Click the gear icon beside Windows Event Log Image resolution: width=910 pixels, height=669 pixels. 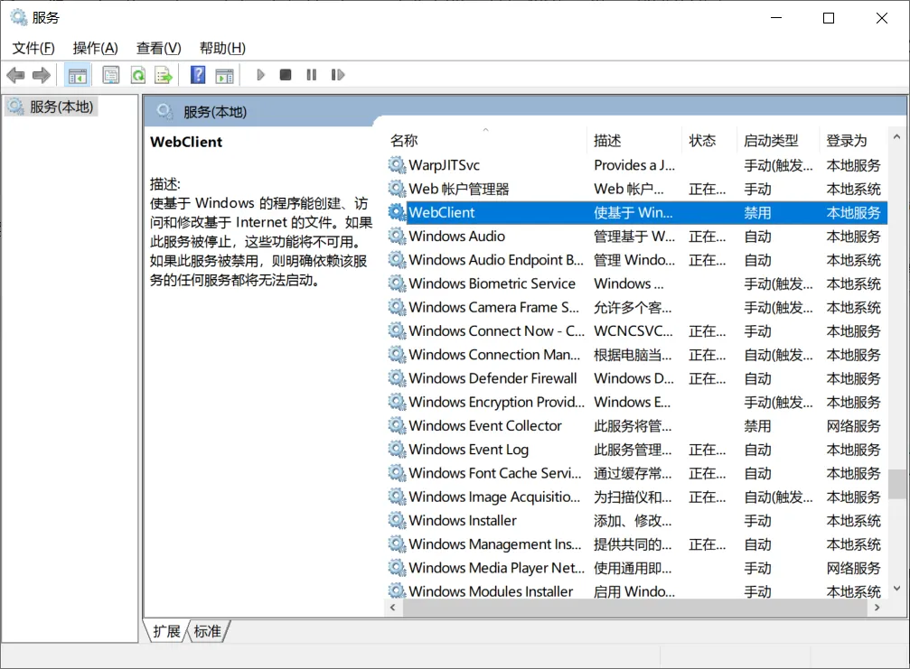click(397, 450)
